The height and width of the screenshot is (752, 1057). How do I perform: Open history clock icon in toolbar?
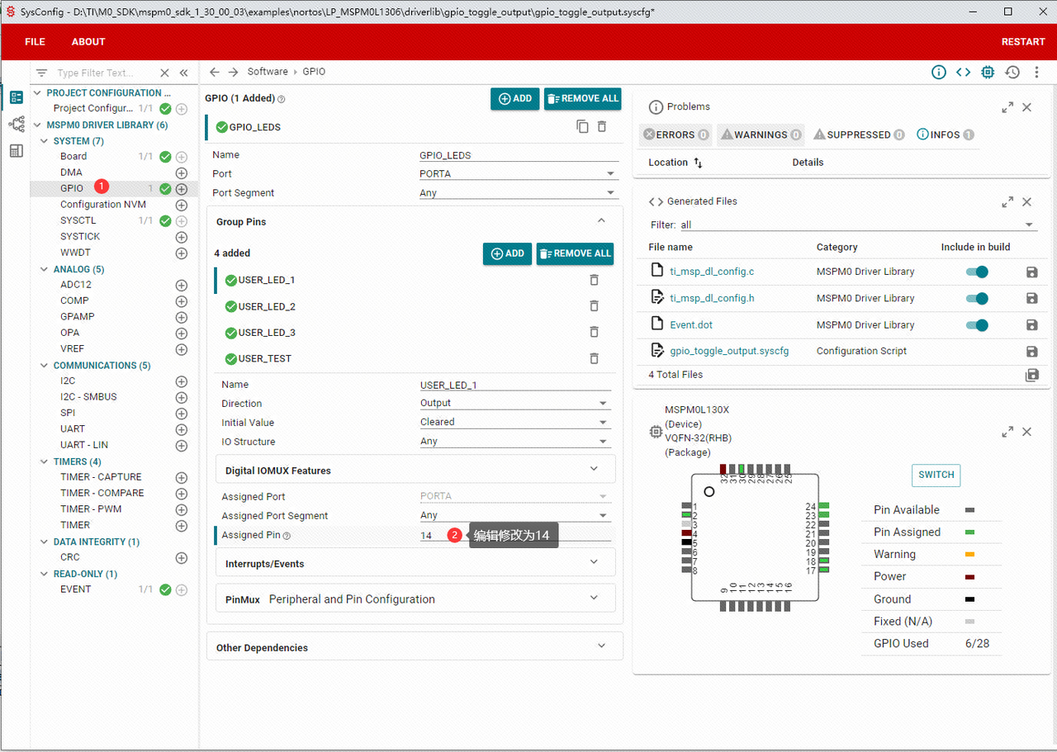click(x=1012, y=72)
